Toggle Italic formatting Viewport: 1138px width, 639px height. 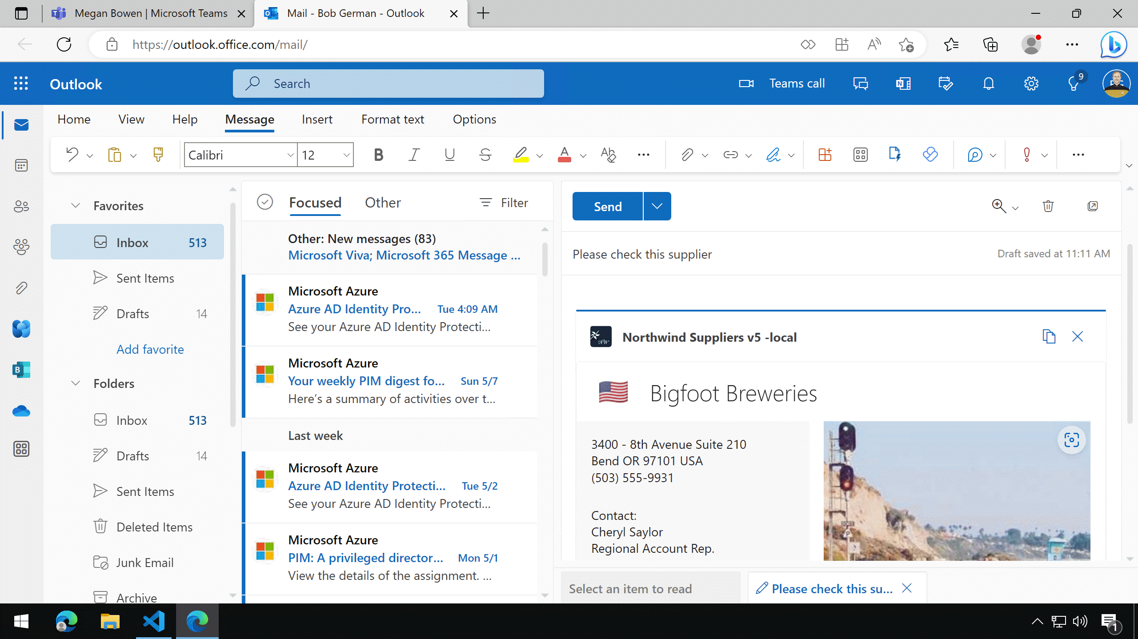click(x=414, y=155)
